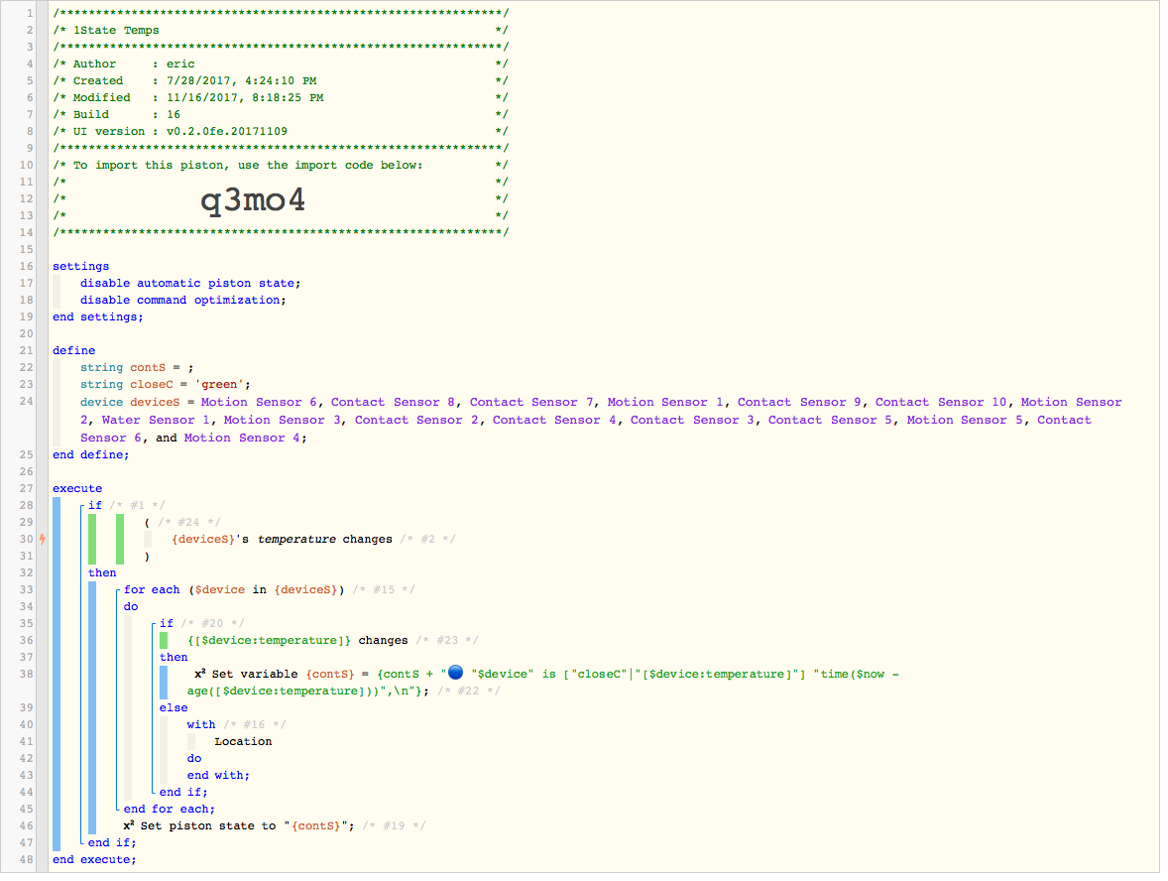Viewport: 1168px width, 881px height.
Task: Click the blue circle emoji in the Set variable line
Action: point(456,673)
